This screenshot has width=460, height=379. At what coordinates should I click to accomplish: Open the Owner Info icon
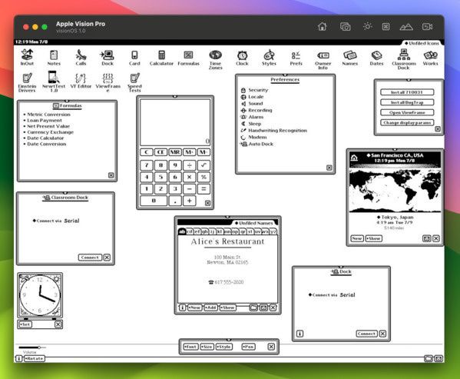click(x=323, y=60)
